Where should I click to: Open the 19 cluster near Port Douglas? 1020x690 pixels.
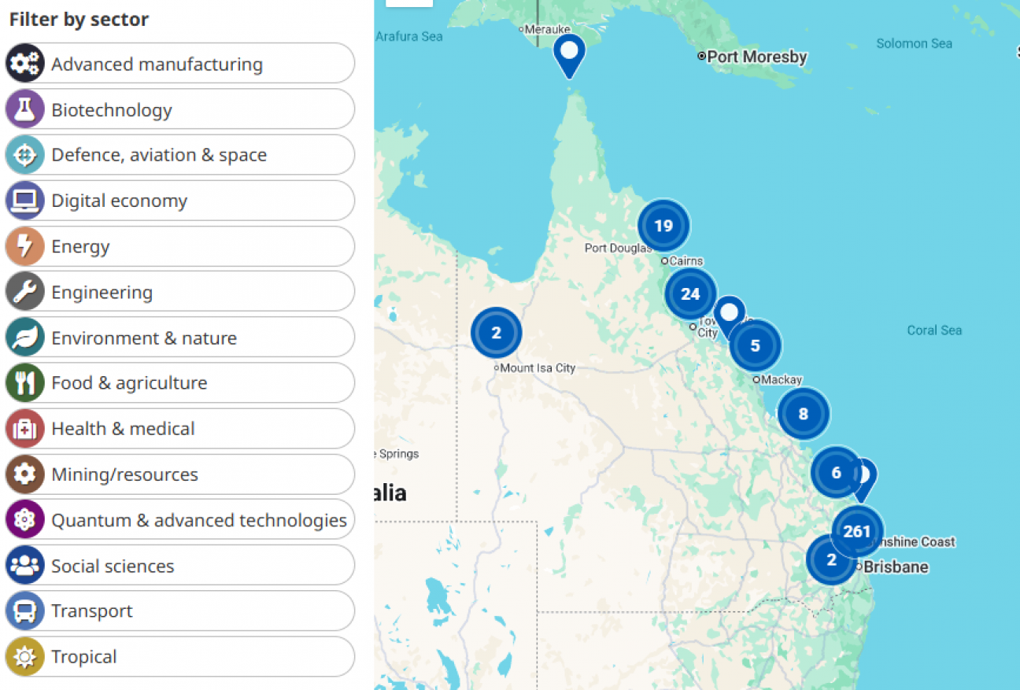point(663,226)
